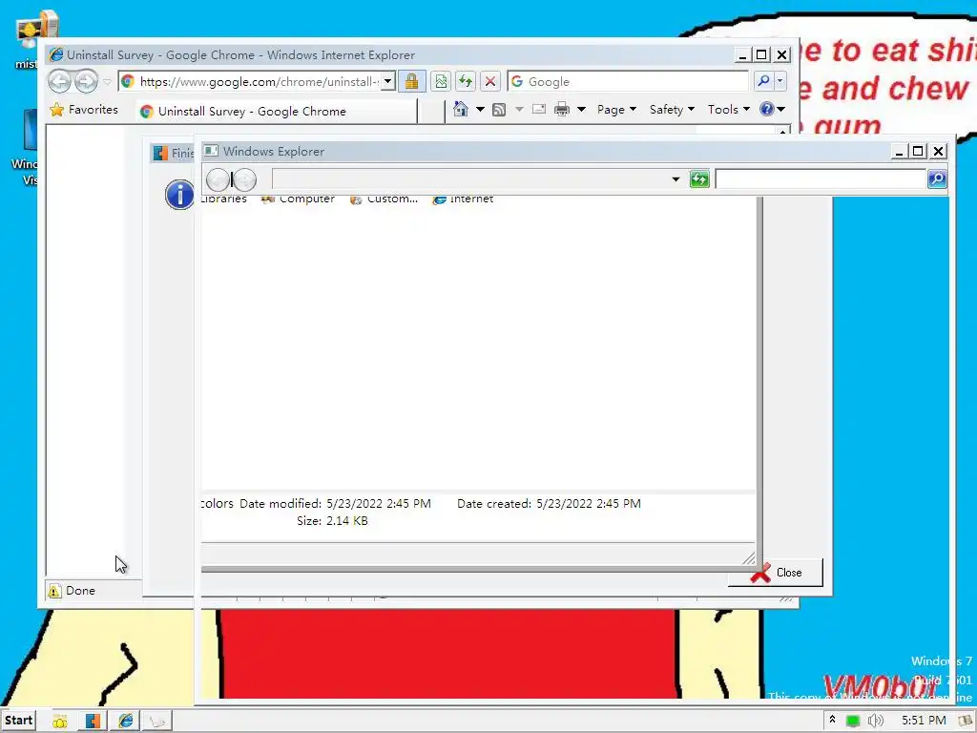
Task: Open the Favorites star button
Action: (x=84, y=110)
